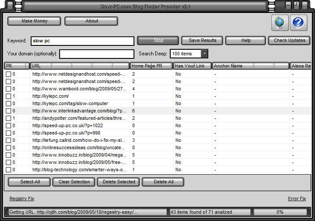
Task: Open the Registry Fix link
Action: pyautogui.click(x=22, y=199)
